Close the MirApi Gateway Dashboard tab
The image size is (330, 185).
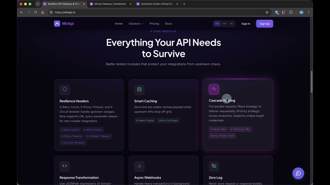130,4
